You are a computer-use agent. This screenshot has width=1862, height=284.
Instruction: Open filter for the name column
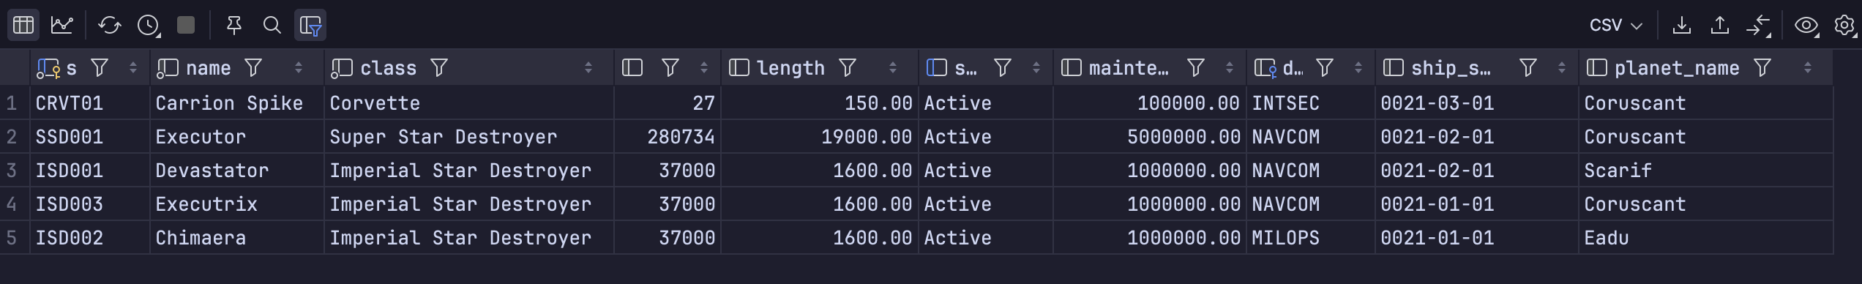click(253, 68)
